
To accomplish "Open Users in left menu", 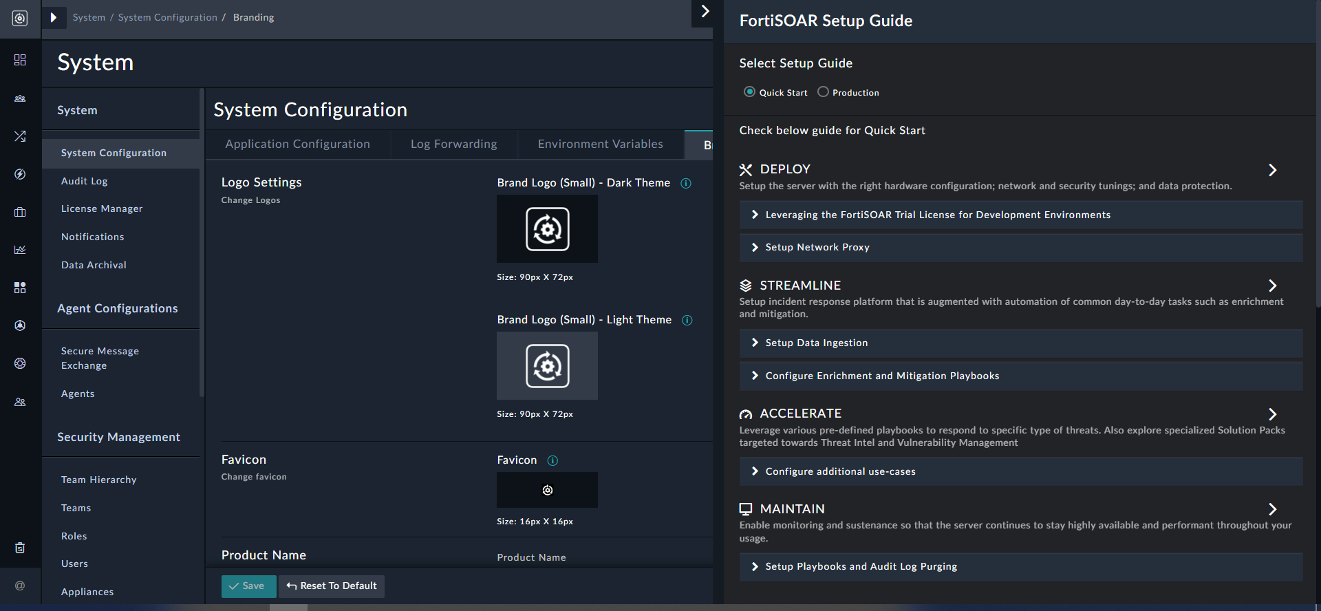I will [x=74, y=564].
